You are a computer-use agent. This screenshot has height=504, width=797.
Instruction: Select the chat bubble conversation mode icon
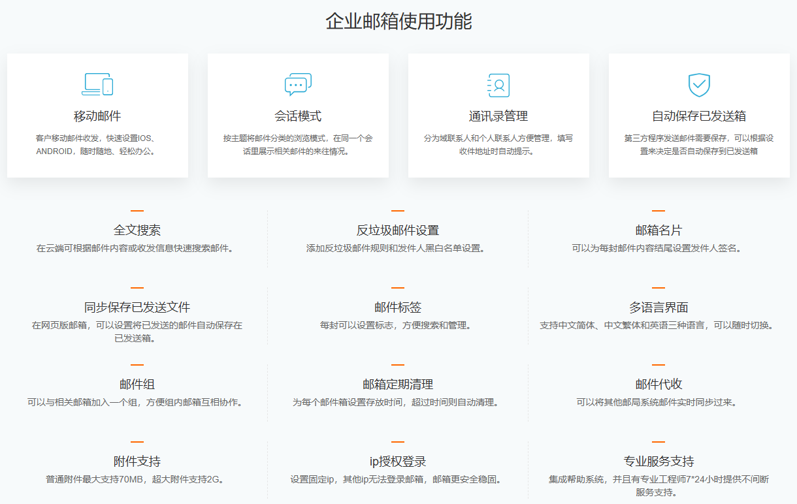pos(299,83)
